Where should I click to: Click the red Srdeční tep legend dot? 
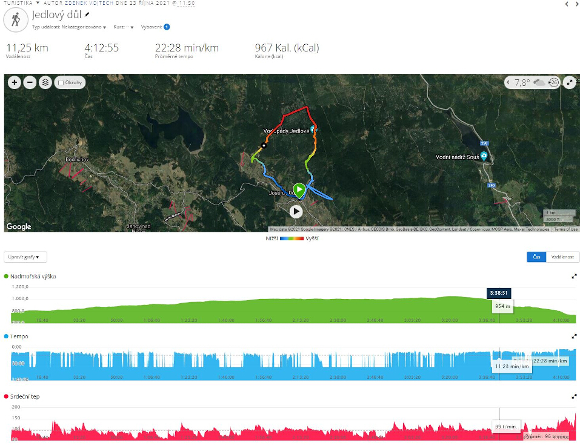click(6, 396)
